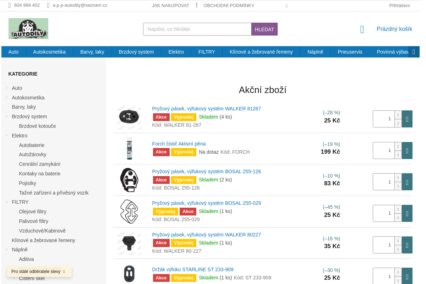Select Autožárovky in sidebar
Image resolution: width=426 pixels, height=284 pixels.
click(x=33, y=154)
